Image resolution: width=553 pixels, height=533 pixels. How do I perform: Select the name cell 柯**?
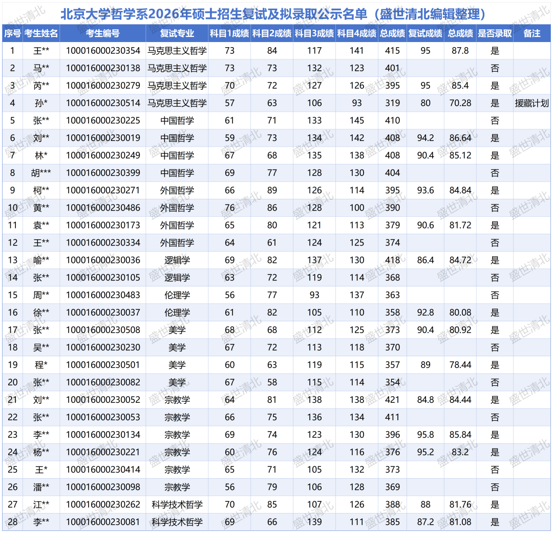tap(41, 190)
